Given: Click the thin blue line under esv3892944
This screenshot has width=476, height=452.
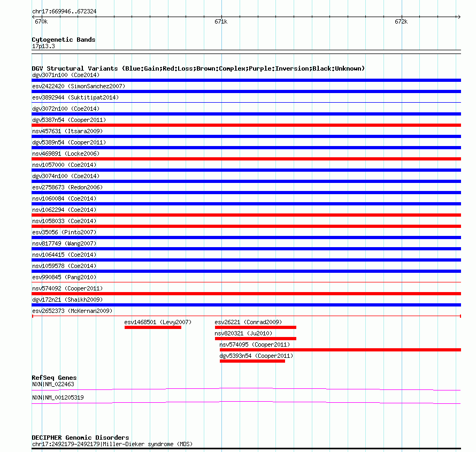Looking at the screenshot, I should [246, 103].
